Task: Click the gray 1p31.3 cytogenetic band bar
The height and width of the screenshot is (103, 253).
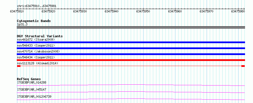Action: [131, 27]
